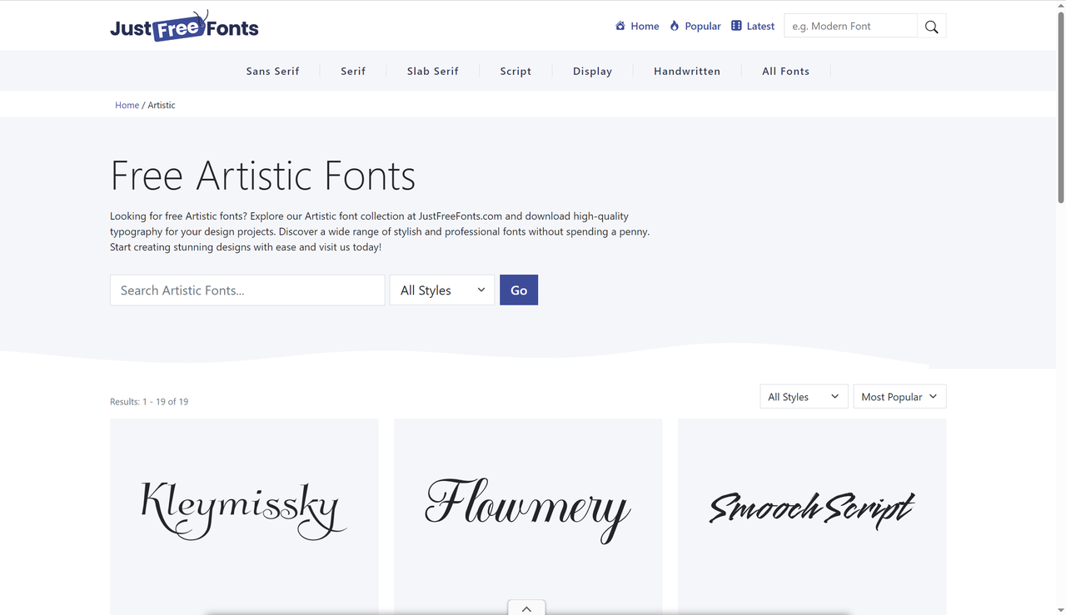Click the magnifier search icon button
Image resolution: width=1066 pixels, height=615 pixels.
(931, 27)
